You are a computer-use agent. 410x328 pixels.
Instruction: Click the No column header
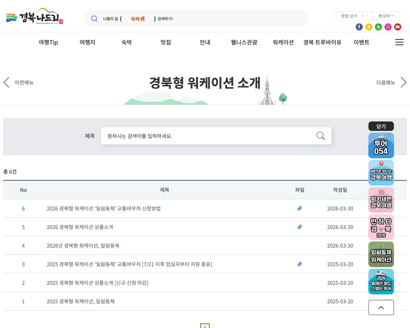pos(23,190)
